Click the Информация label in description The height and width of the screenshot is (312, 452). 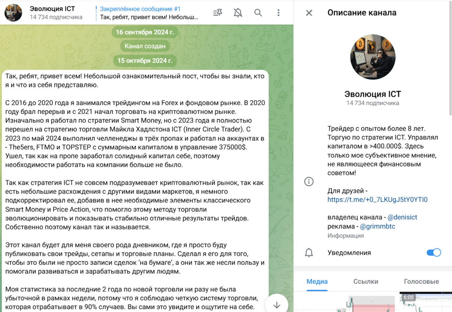pyautogui.click(x=345, y=236)
